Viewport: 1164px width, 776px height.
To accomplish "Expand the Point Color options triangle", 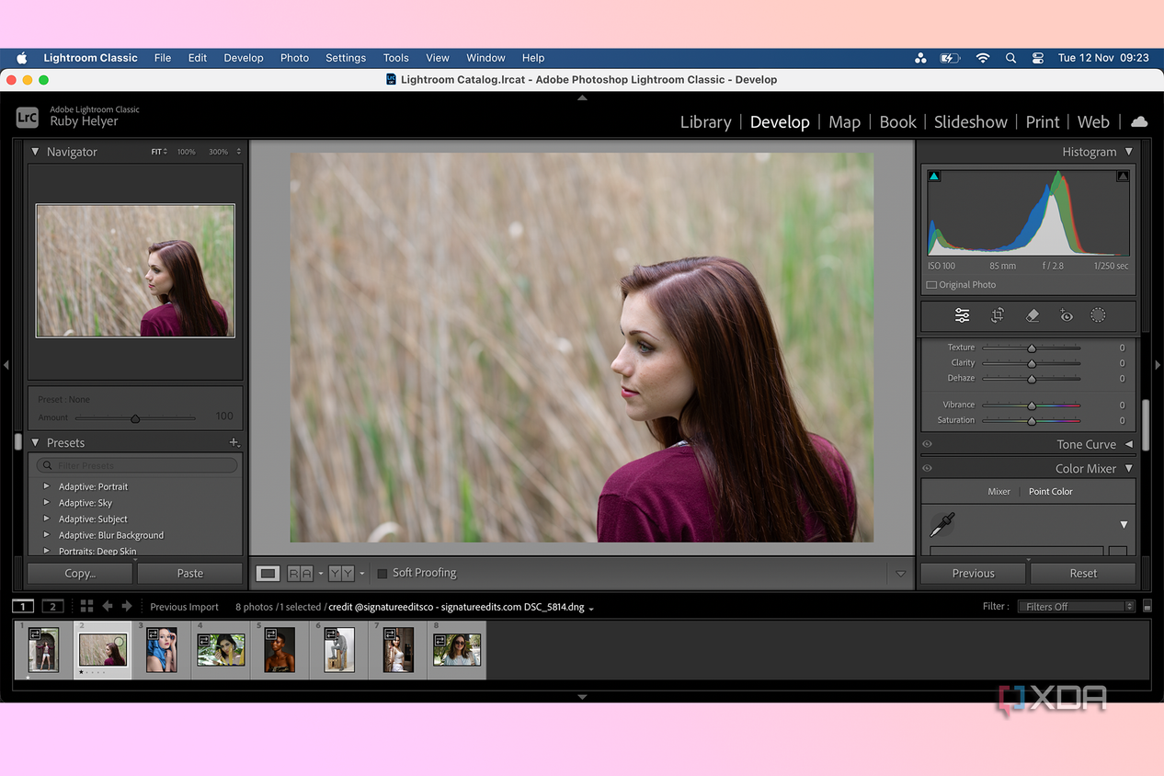I will tap(1124, 525).
